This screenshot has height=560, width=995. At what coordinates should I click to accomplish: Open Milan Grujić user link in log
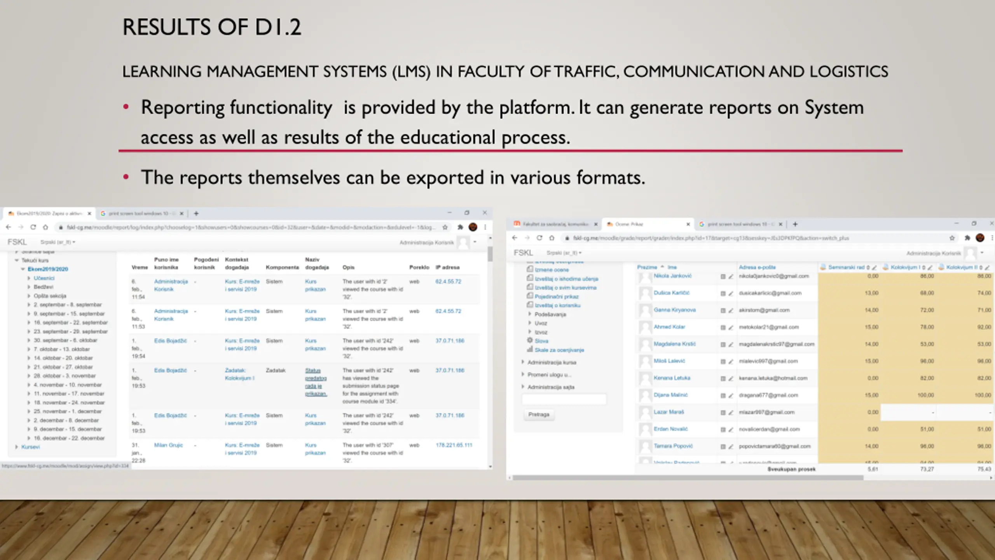(x=168, y=445)
